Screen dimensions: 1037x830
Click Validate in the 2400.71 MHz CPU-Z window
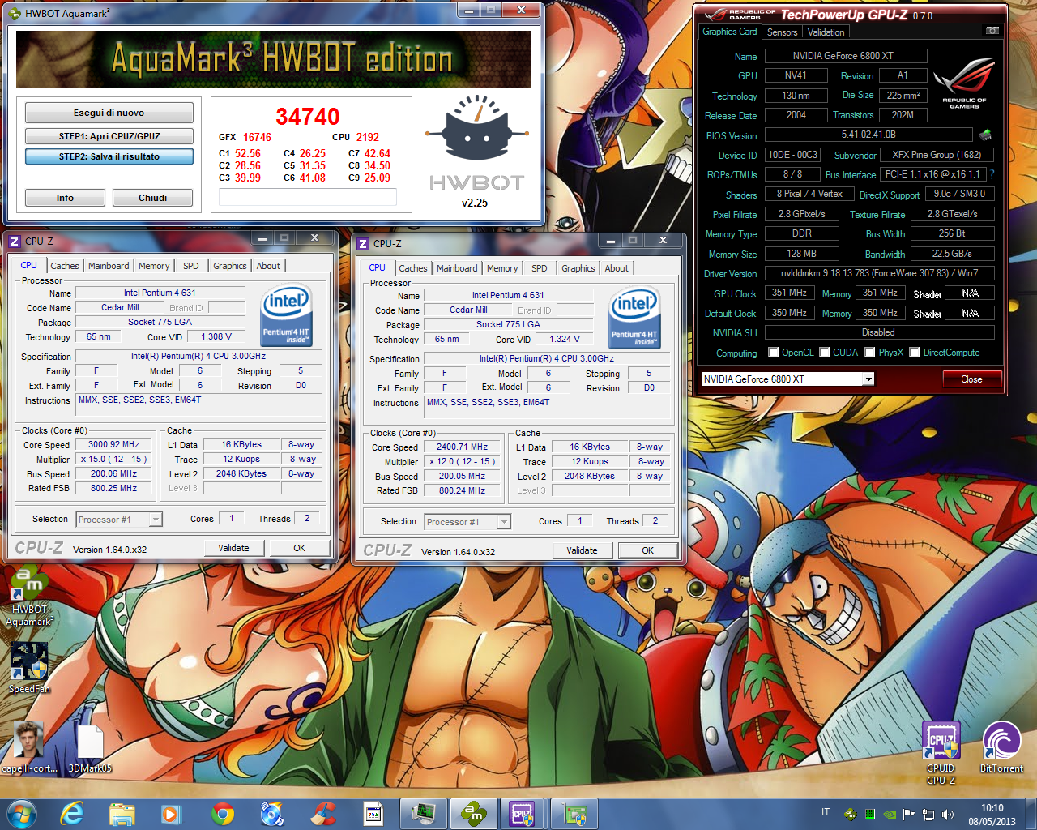click(582, 550)
